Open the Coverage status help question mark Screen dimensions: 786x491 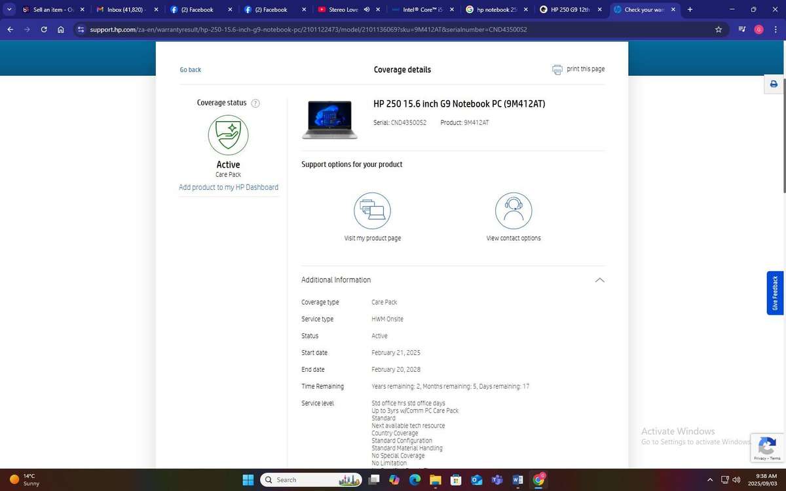[255, 103]
